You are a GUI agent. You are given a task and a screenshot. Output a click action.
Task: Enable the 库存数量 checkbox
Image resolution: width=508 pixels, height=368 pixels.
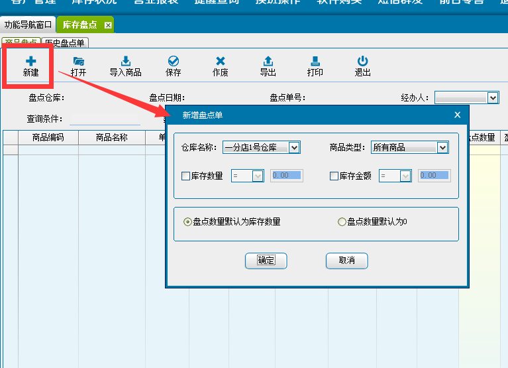[186, 176]
